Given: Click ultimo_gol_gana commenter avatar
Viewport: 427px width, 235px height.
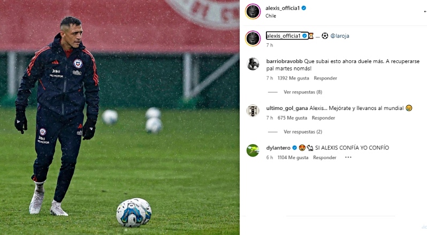Looking at the screenshot, I should (253, 111).
